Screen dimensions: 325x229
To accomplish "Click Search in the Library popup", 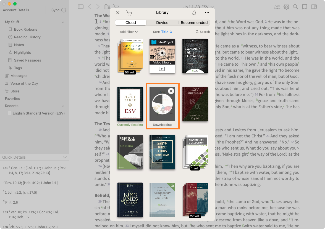I will (203, 32).
